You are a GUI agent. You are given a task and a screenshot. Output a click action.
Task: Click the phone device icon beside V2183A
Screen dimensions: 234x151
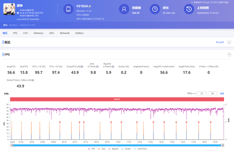(x=68, y=9)
